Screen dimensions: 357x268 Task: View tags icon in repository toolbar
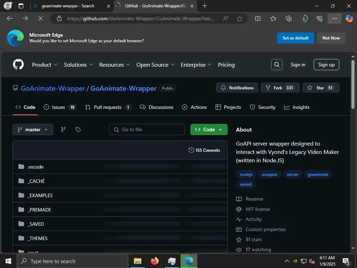[78, 129]
